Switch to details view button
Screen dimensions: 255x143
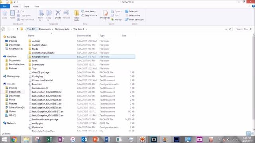[x=248, y=133]
